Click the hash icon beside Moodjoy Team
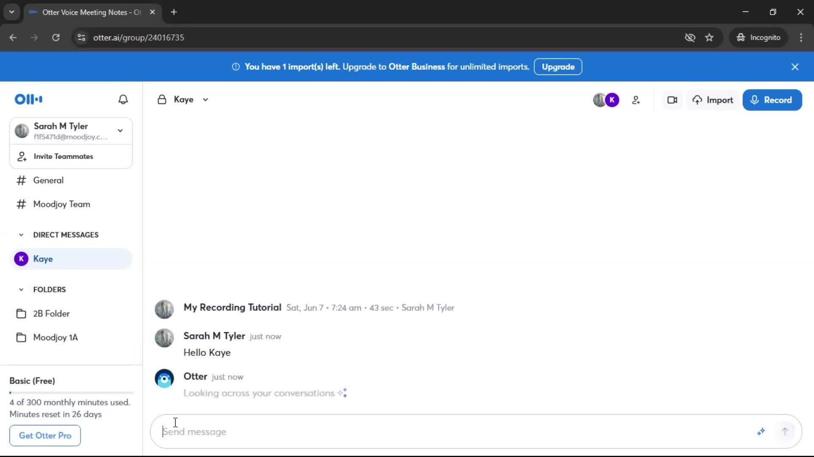814x457 pixels. coord(21,204)
